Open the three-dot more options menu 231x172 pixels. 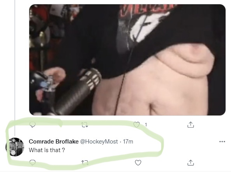point(222,142)
